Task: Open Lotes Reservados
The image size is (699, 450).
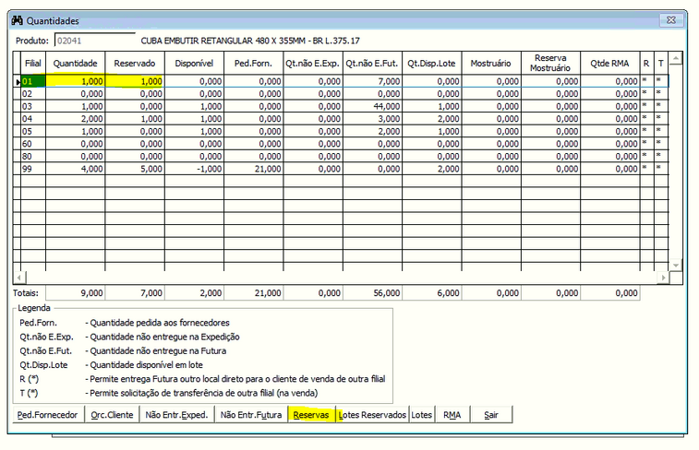Action: coord(372,415)
